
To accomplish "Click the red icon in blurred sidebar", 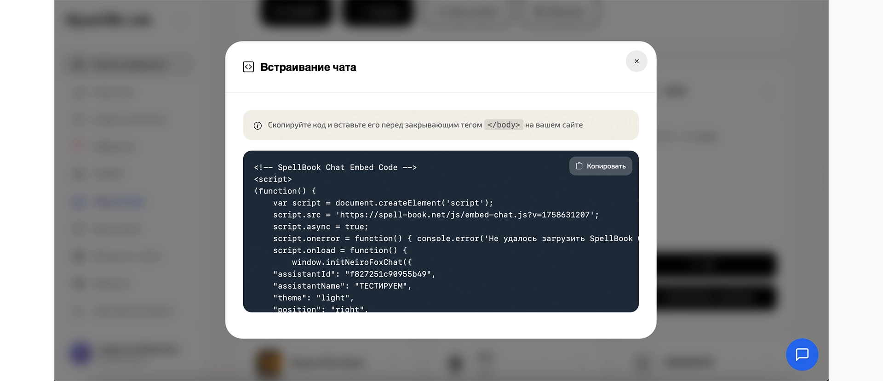I will [79, 147].
